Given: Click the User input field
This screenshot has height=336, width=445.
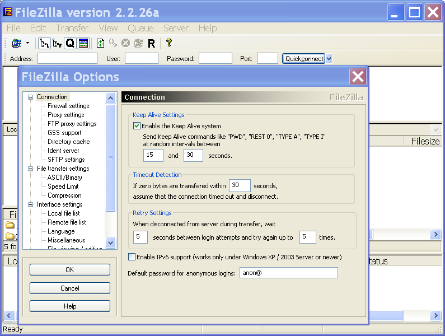Looking at the screenshot, I should (142, 58).
